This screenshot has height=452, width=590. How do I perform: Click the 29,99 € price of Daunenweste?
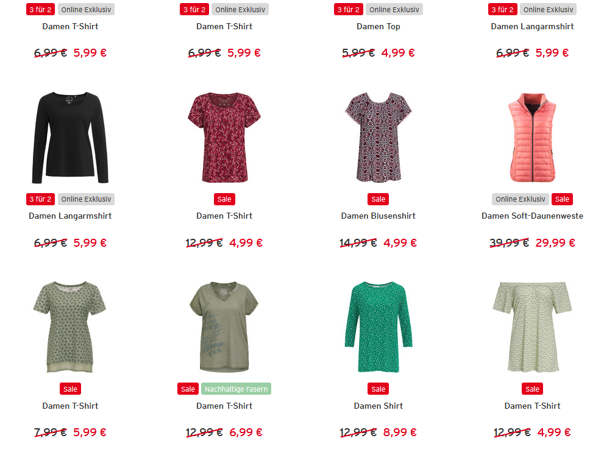[555, 243]
